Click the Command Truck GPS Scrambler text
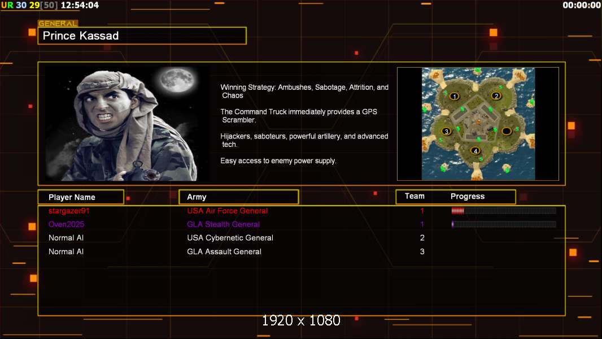 pos(299,116)
